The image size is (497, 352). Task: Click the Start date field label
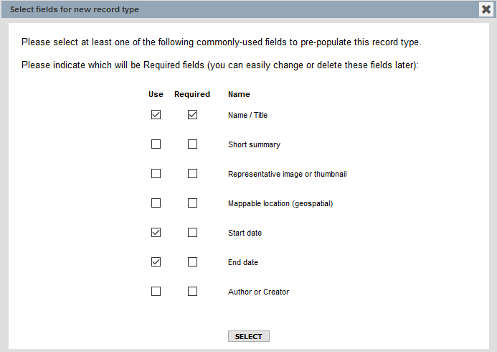(x=244, y=233)
